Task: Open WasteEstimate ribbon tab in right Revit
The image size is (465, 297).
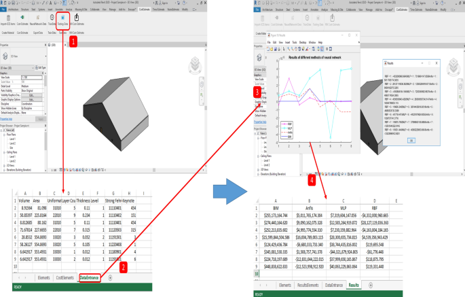Action: click(x=432, y=10)
